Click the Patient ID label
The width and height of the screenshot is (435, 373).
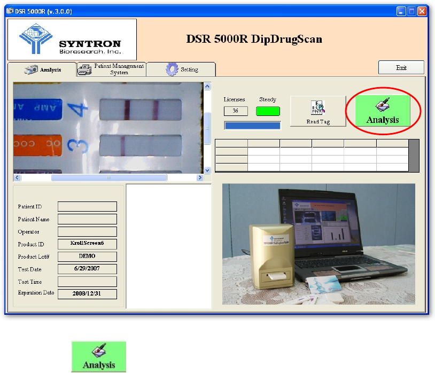pos(30,207)
